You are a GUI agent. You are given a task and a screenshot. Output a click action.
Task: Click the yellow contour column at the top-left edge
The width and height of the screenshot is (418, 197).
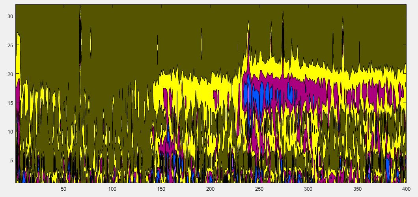click(18, 51)
